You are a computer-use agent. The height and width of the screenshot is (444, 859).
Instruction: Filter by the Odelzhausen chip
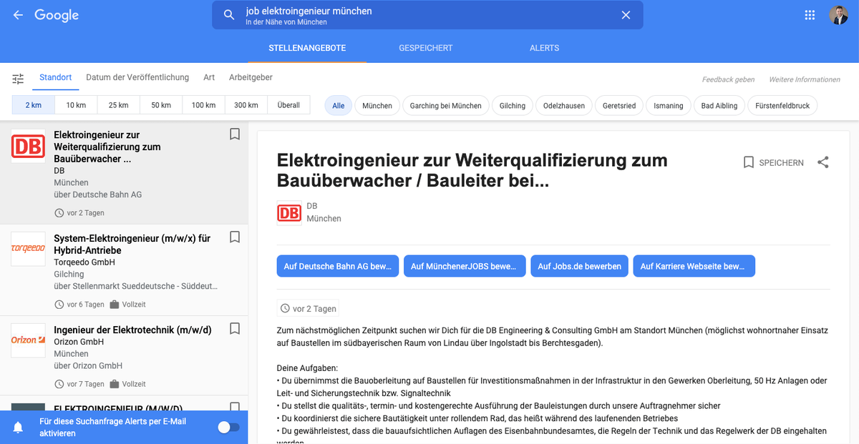564,105
